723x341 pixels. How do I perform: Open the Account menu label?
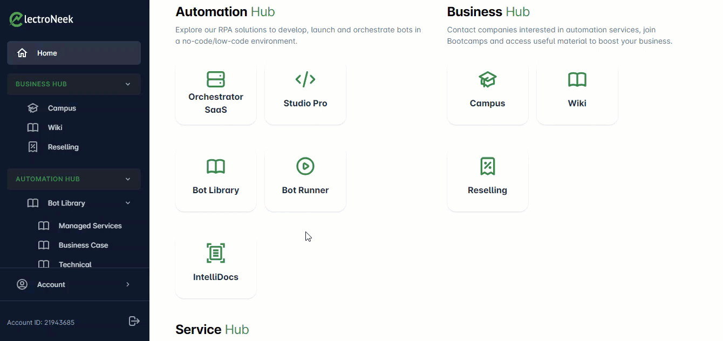[x=51, y=284]
